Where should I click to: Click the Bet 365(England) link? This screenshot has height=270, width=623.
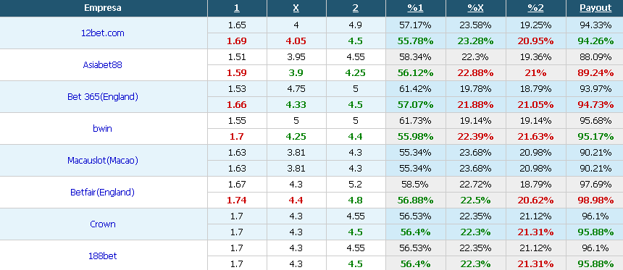coord(103,96)
